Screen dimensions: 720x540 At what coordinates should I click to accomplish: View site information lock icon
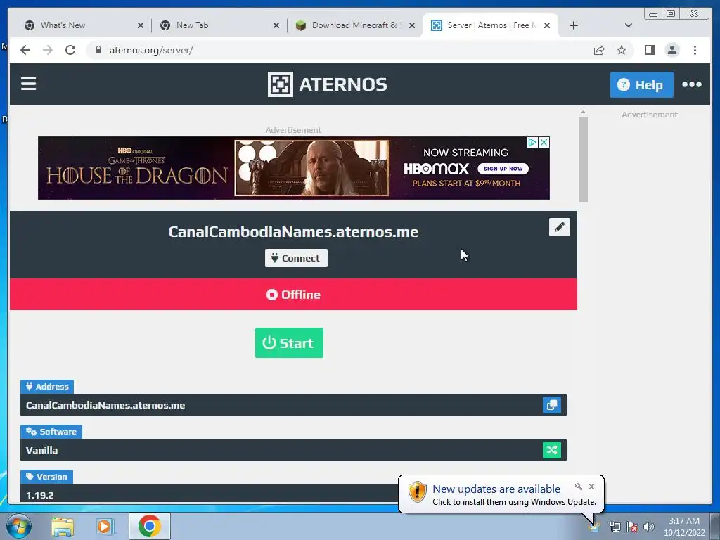pyautogui.click(x=98, y=50)
